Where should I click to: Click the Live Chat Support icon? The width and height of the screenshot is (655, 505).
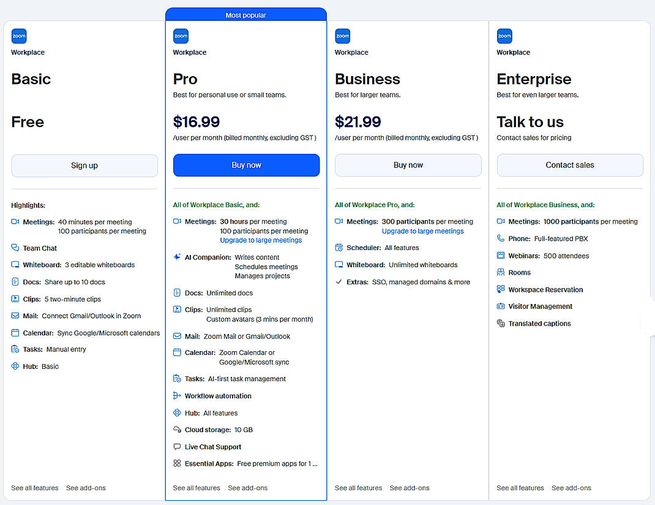coord(177,447)
